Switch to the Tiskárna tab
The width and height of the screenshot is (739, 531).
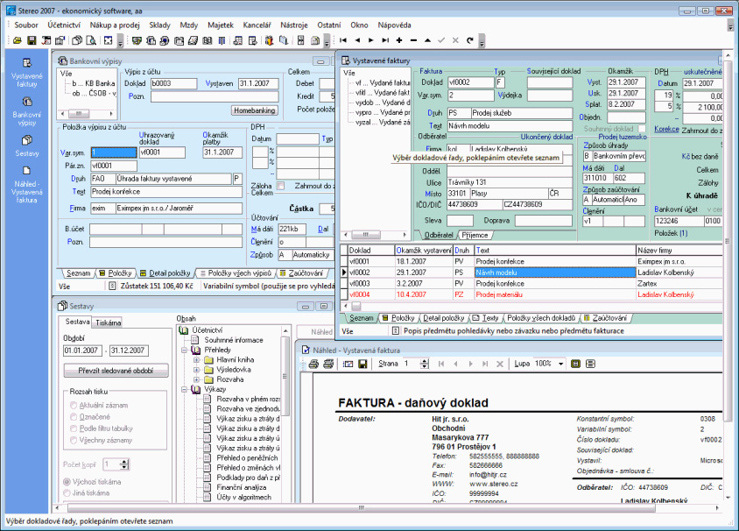(108, 322)
